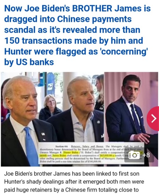Click the word "BROTHER" in the headline

point(92,9)
